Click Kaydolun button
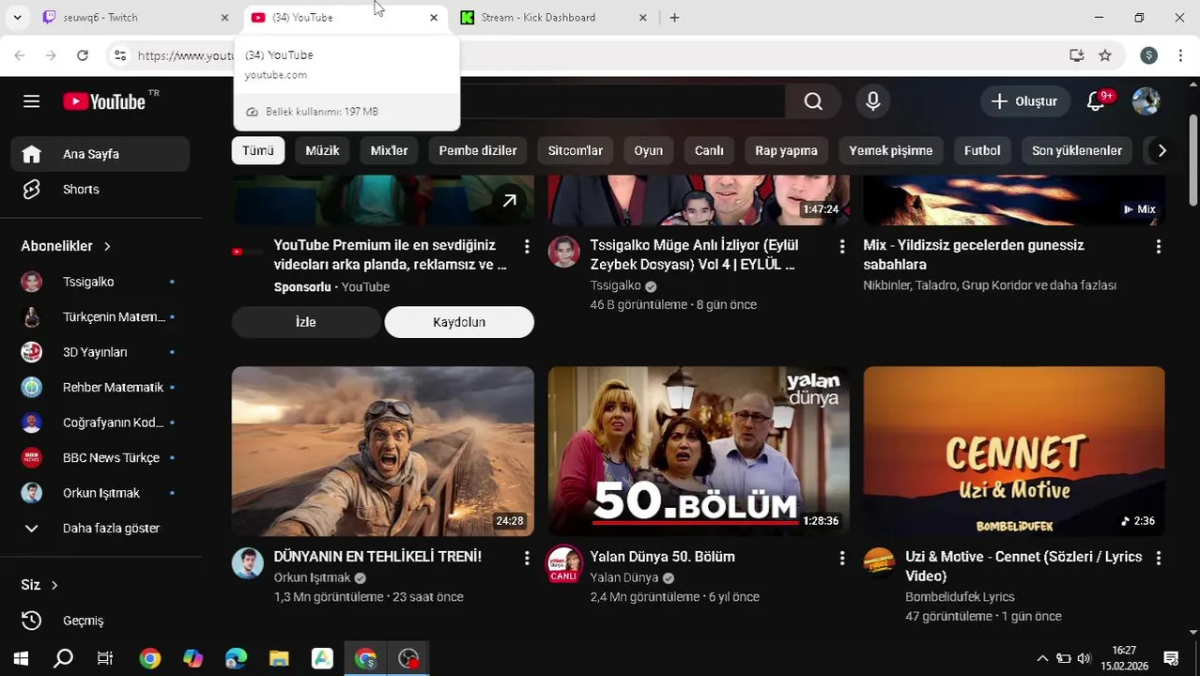 click(459, 322)
